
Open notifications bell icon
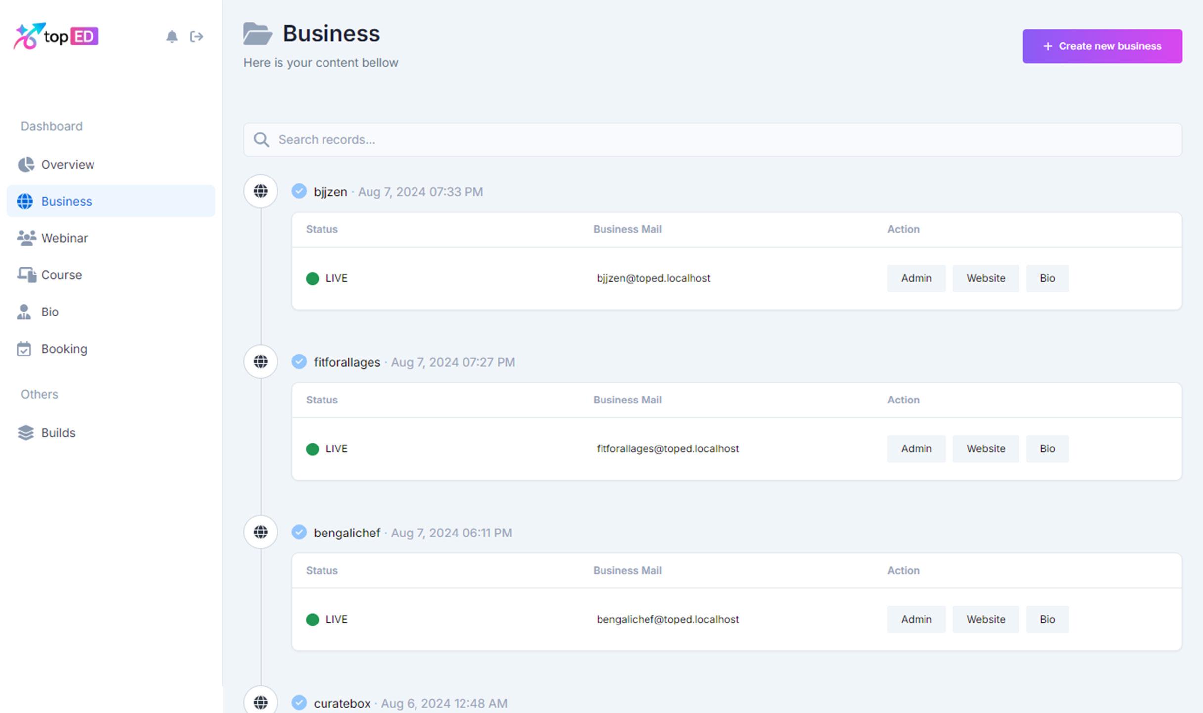pyautogui.click(x=172, y=37)
